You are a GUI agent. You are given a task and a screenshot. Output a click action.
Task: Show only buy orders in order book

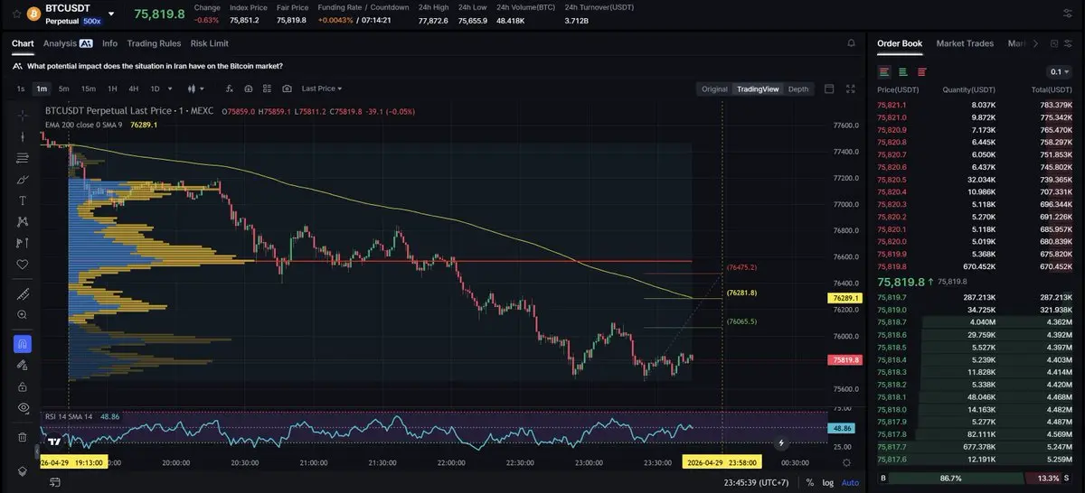(902, 71)
